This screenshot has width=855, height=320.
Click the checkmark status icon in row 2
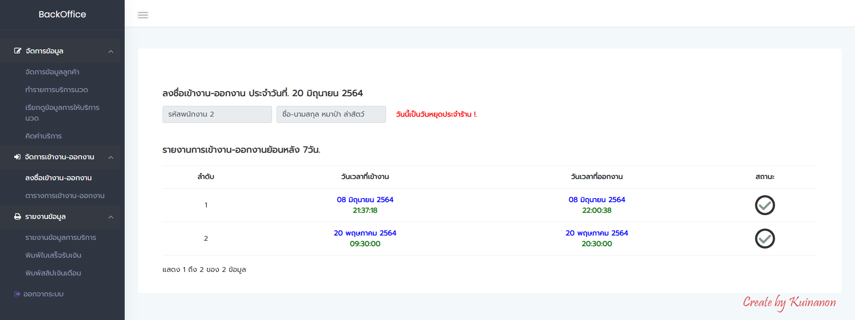coord(765,239)
